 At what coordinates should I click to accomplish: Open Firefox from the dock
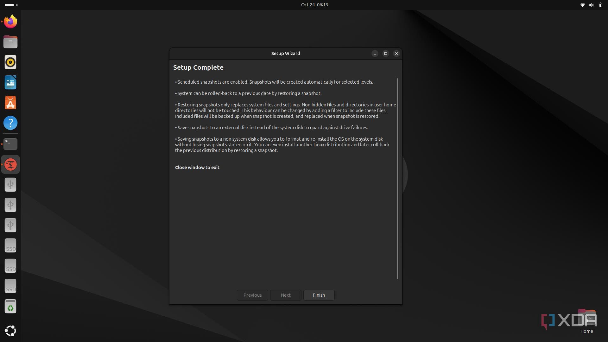10,22
